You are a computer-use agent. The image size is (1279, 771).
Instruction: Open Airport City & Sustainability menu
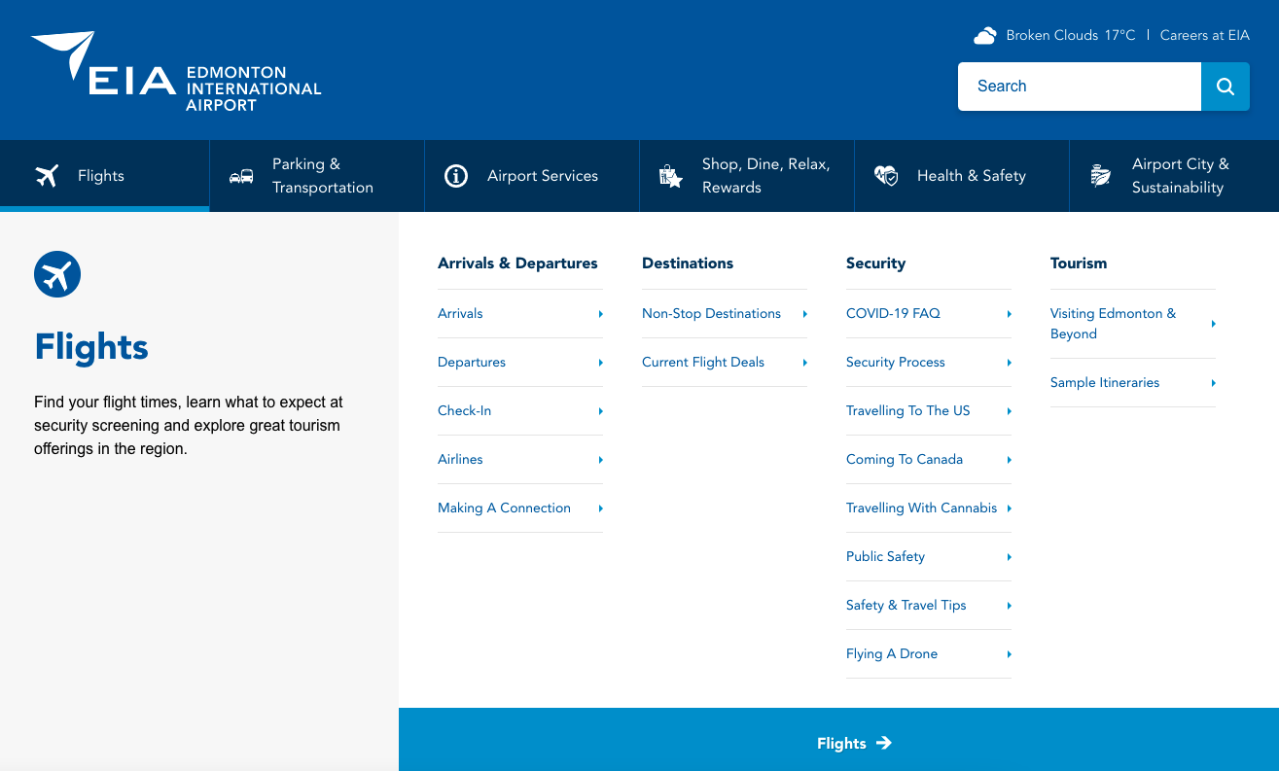(1174, 176)
